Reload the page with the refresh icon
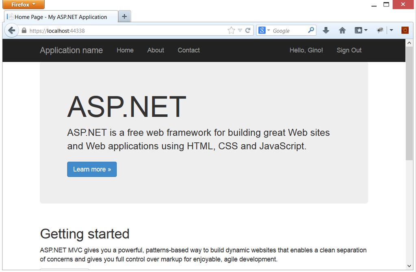This screenshot has width=416, height=272. (x=248, y=30)
